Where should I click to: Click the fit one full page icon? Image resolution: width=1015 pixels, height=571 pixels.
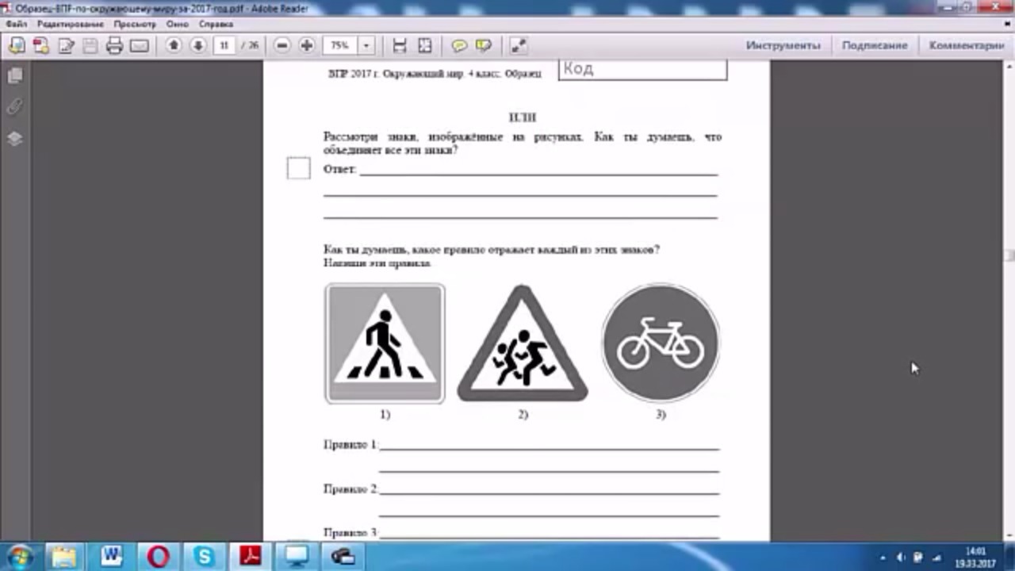[425, 46]
